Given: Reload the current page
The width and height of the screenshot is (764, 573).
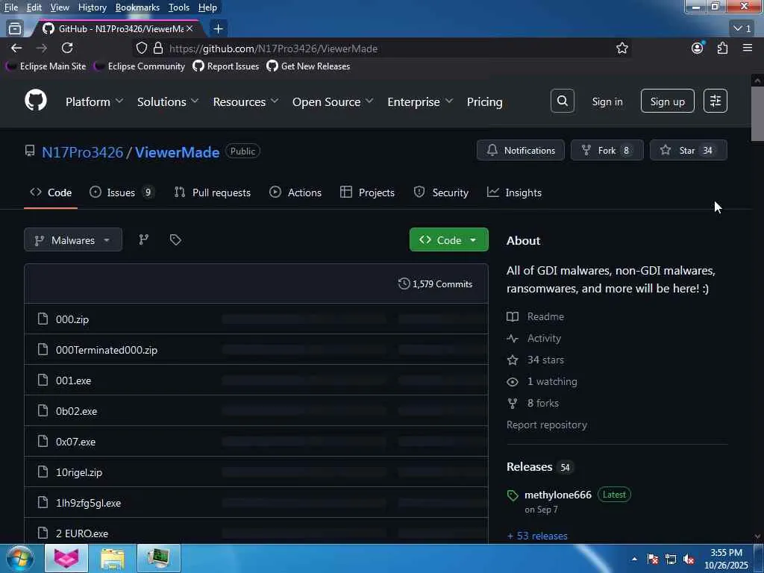Looking at the screenshot, I should [67, 48].
